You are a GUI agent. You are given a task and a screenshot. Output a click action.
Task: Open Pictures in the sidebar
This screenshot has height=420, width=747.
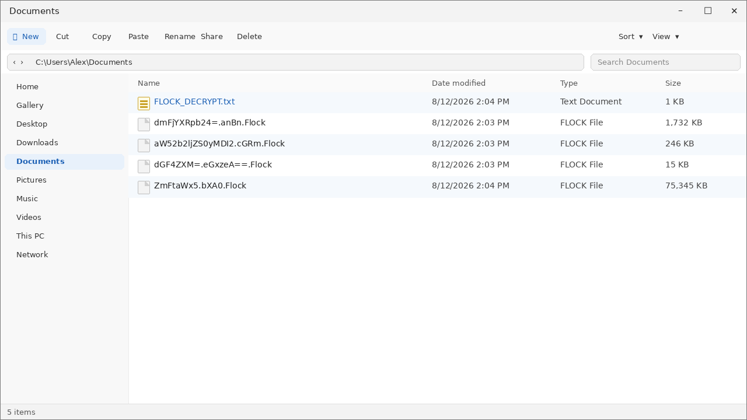pyautogui.click(x=64, y=180)
